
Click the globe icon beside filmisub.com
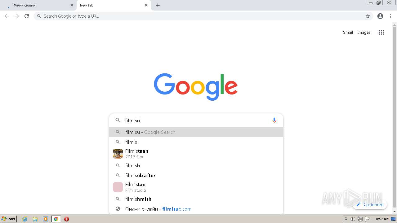click(x=118, y=209)
